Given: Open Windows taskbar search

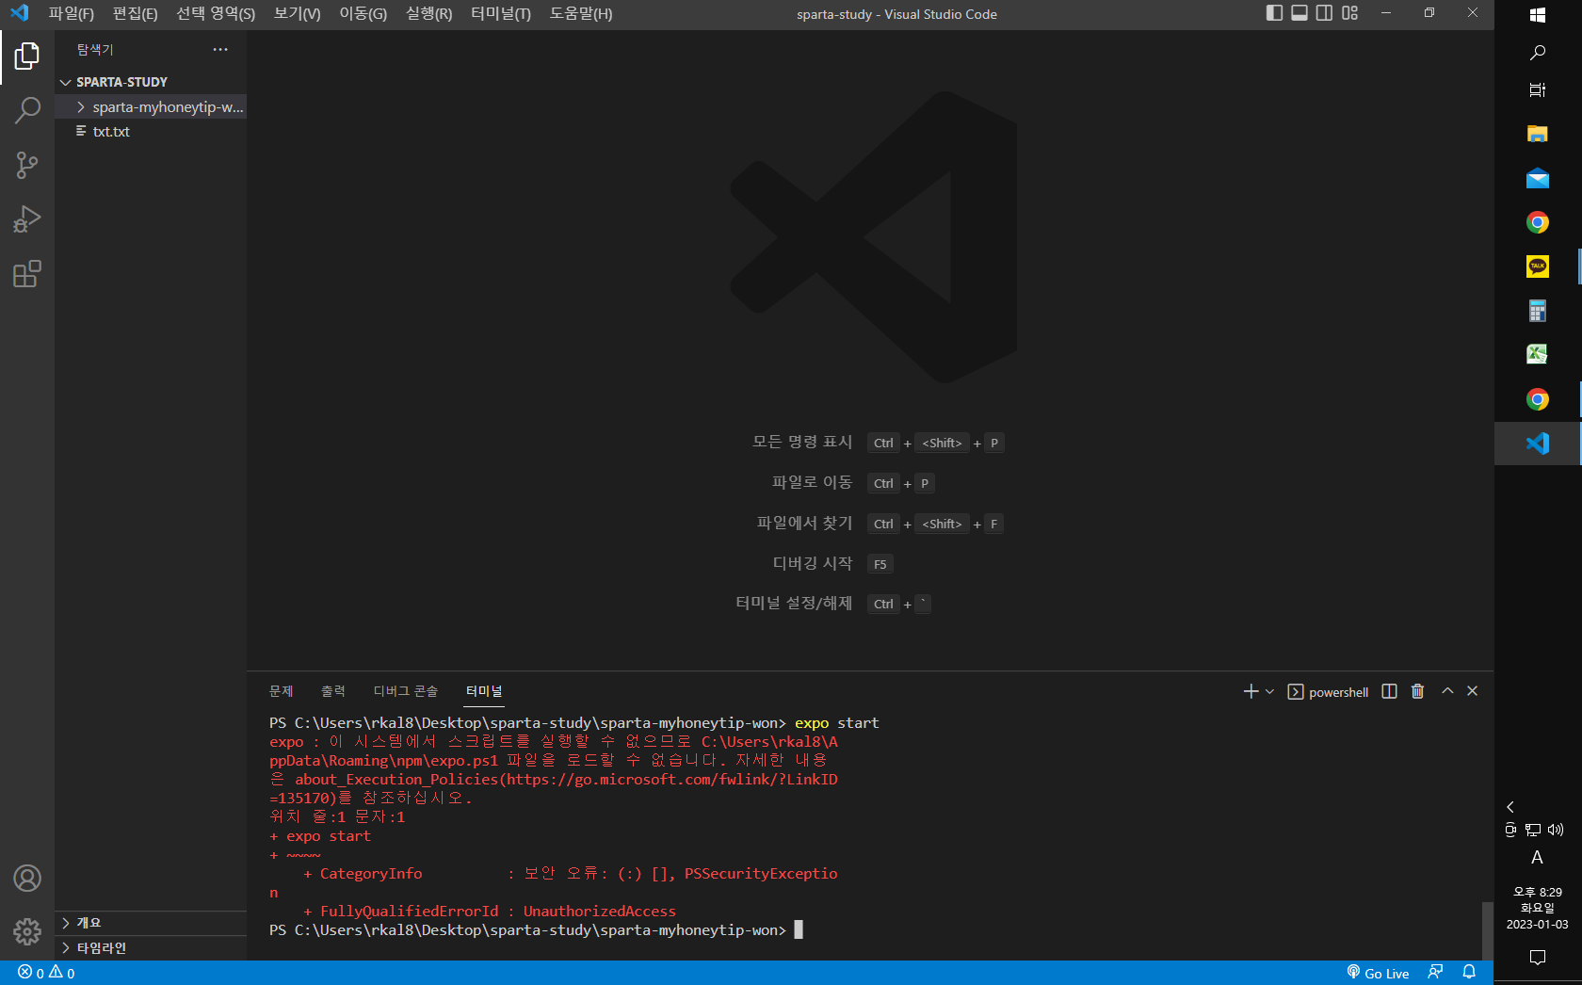Looking at the screenshot, I should click(x=1538, y=53).
